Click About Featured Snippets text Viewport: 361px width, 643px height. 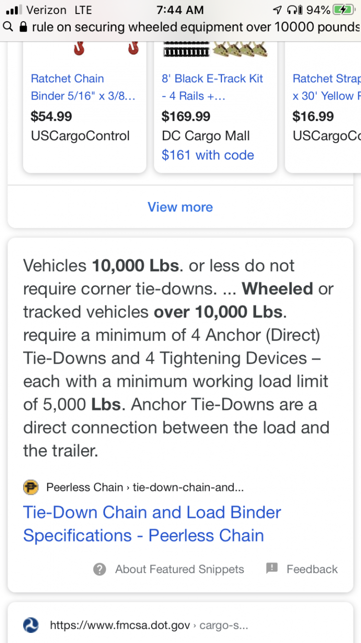[179, 569]
